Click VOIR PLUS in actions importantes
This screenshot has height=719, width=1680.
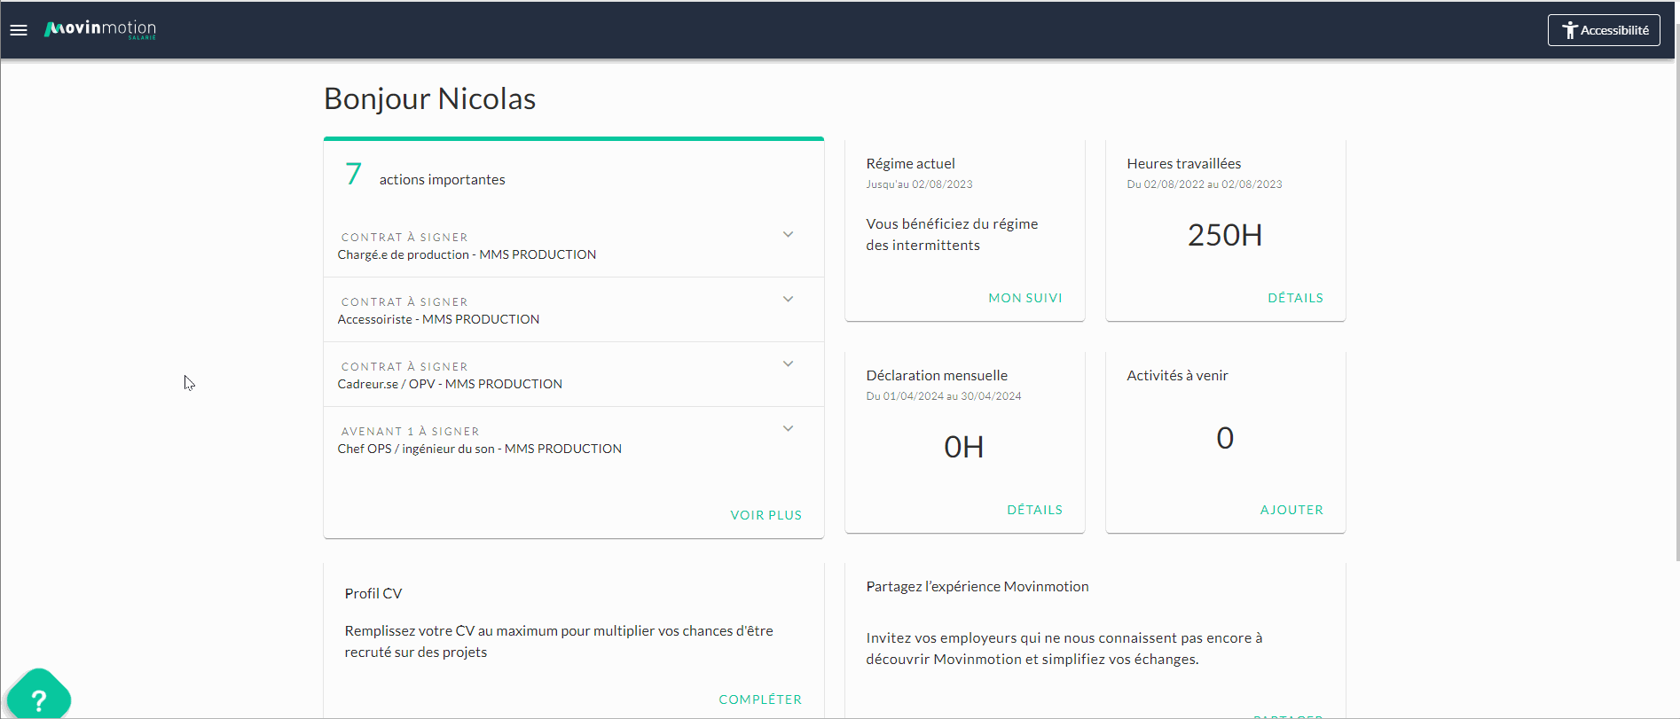(x=765, y=515)
